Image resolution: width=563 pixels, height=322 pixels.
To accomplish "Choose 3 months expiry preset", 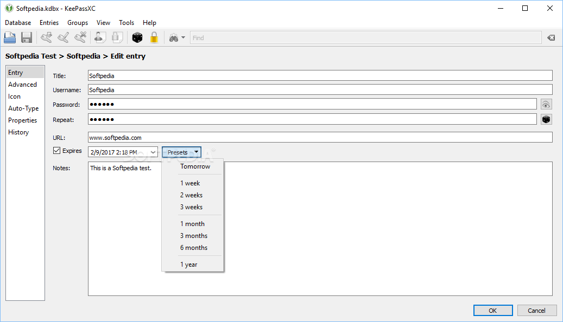I will click(x=193, y=236).
